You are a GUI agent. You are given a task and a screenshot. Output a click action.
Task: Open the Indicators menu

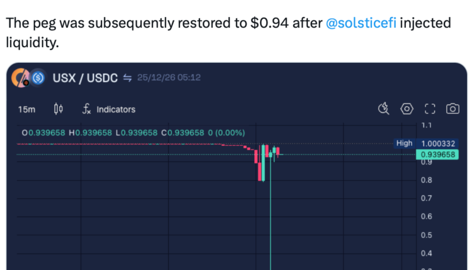click(x=109, y=109)
